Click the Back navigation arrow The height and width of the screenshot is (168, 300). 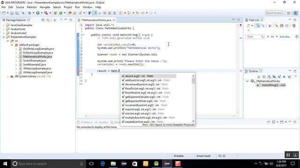[142, 13]
